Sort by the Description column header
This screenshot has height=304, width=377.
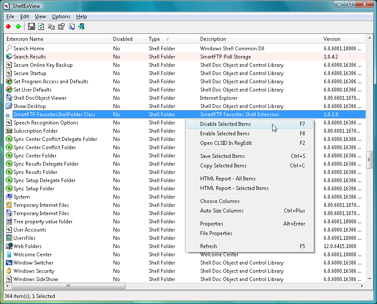(x=259, y=39)
